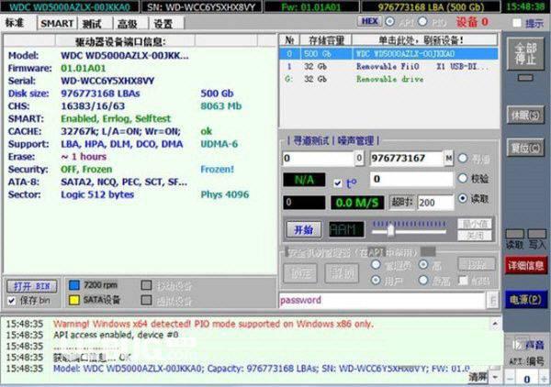Image resolution: width=551 pixels, height=387 pixels.
Task: Click the Firmware value 01.01A01
Action: pos(83,68)
